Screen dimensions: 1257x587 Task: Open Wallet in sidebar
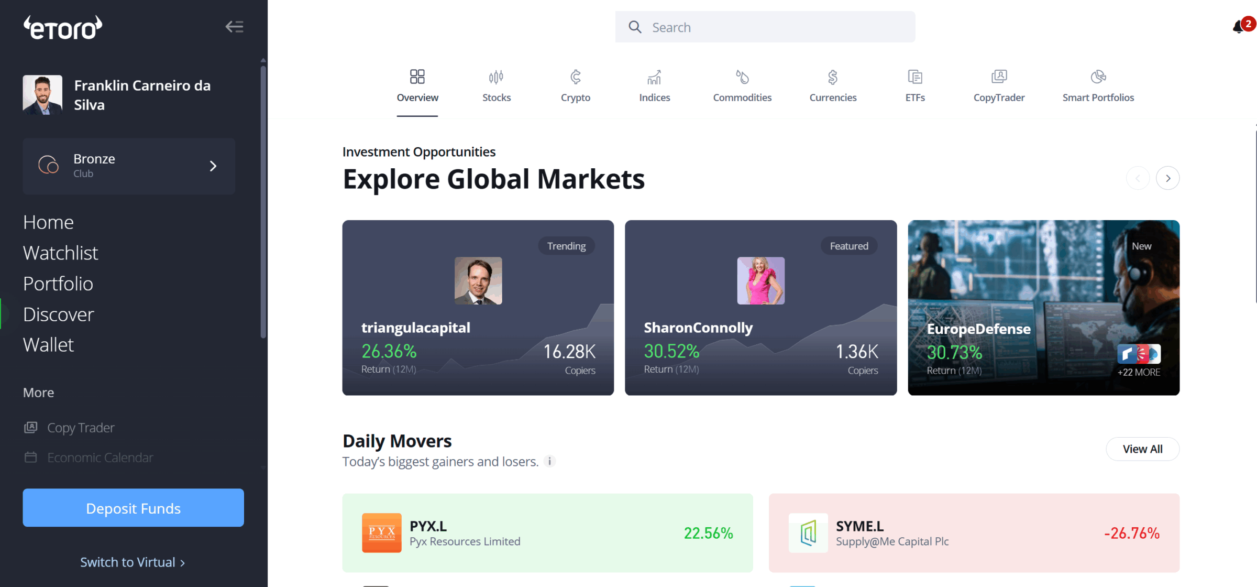pos(48,345)
